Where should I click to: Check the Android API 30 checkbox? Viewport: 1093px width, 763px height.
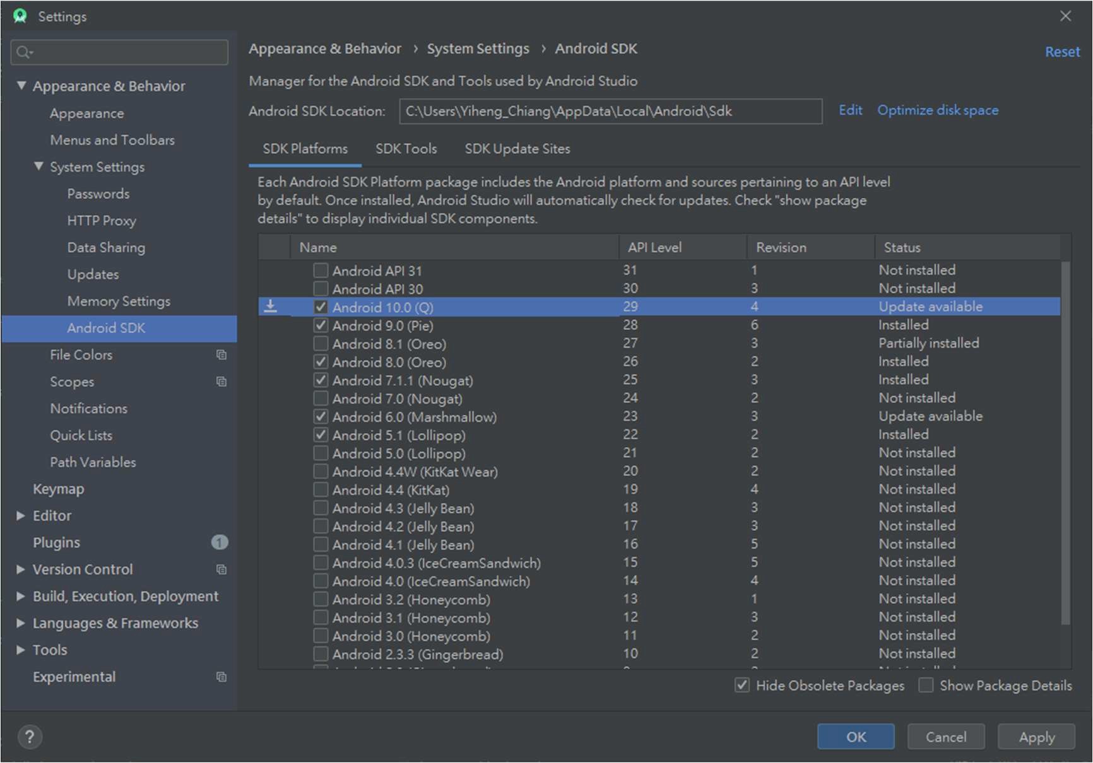pyautogui.click(x=321, y=289)
